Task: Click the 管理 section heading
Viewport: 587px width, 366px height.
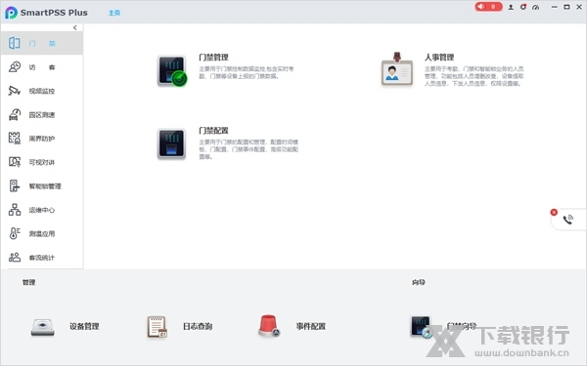Action: click(28, 282)
